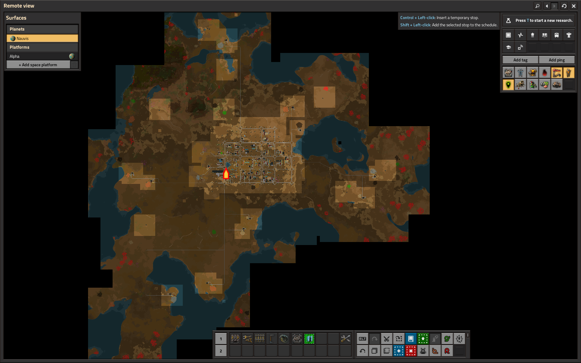Toggle ALT mode button
The height and width of the screenshot is (363, 581).
(x=363, y=339)
